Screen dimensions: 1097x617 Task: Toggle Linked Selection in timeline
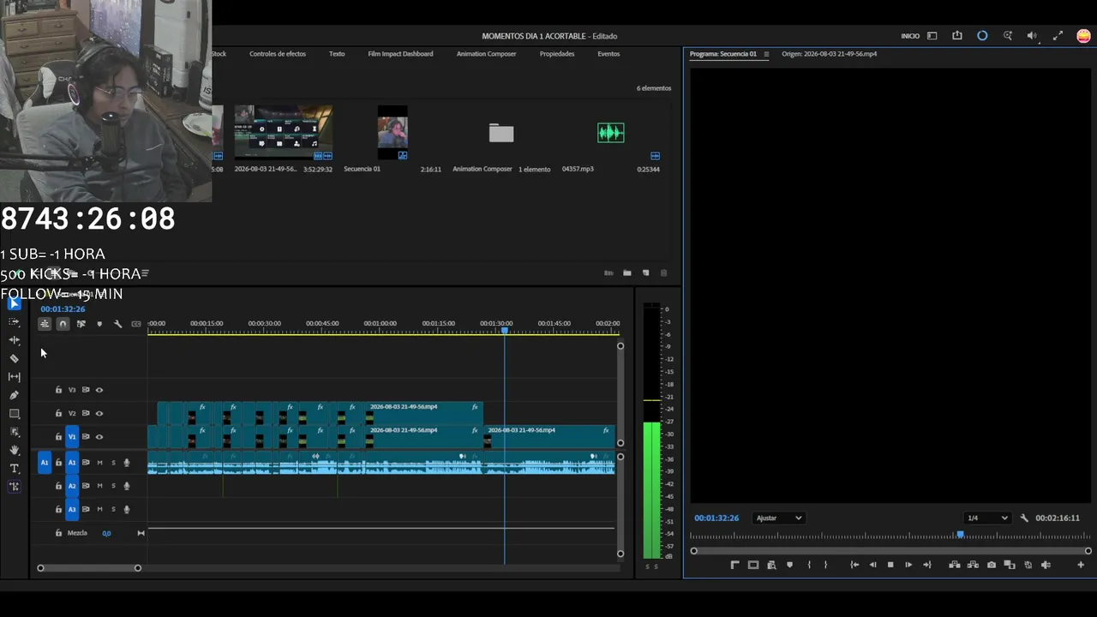coord(81,324)
